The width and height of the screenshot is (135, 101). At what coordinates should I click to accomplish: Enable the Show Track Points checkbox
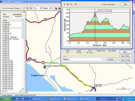(102, 4)
